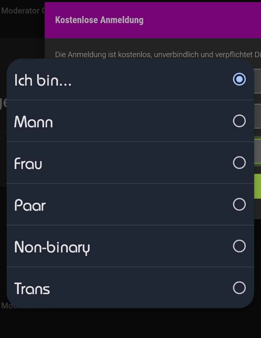Click the selected 'Ich bin...' radio circle
261x338 pixels.
239,79
